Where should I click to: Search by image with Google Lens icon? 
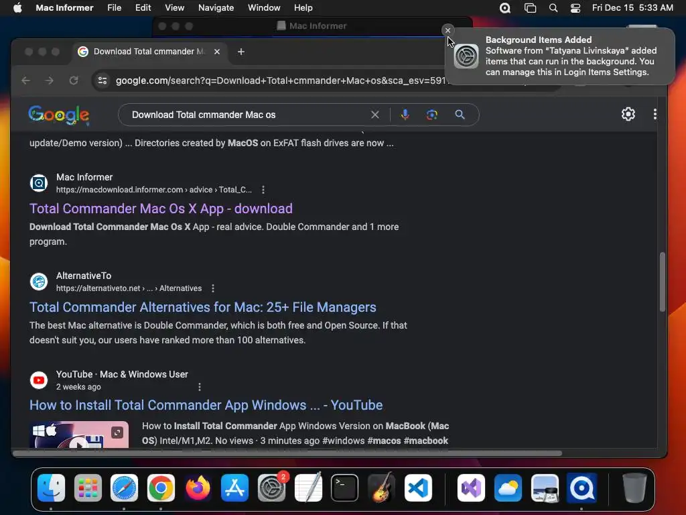coord(432,115)
